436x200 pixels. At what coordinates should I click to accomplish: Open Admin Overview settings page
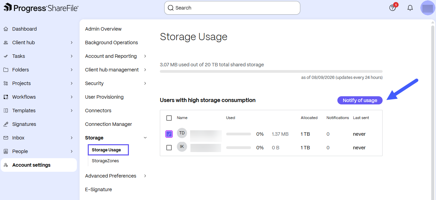(103, 29)
